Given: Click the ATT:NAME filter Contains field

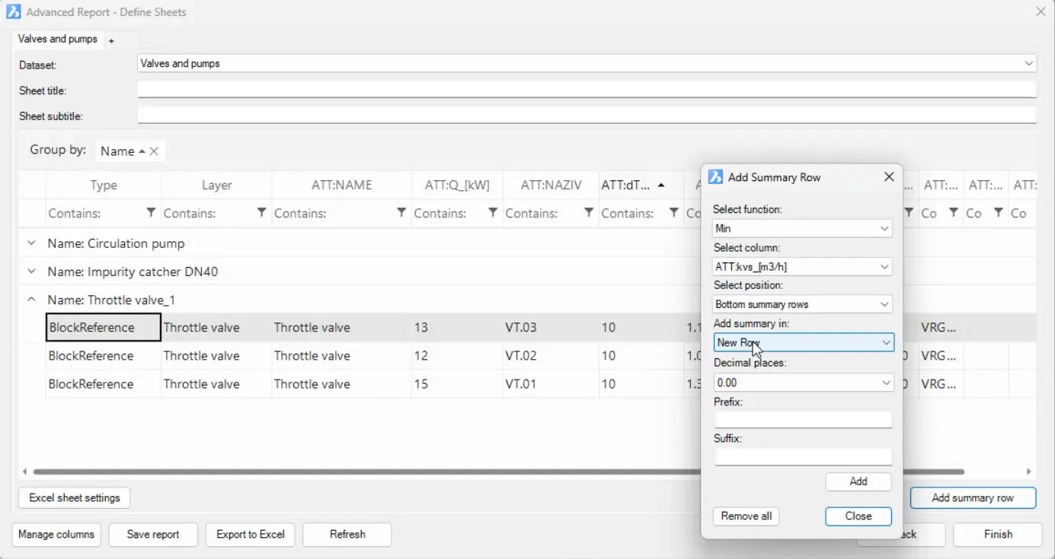Looking at the screenshot, I should pyautogui.click(x=334, y=214).
